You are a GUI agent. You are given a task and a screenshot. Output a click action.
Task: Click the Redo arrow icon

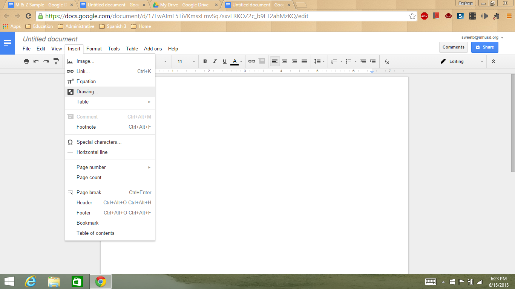click(x=46, y=61)
